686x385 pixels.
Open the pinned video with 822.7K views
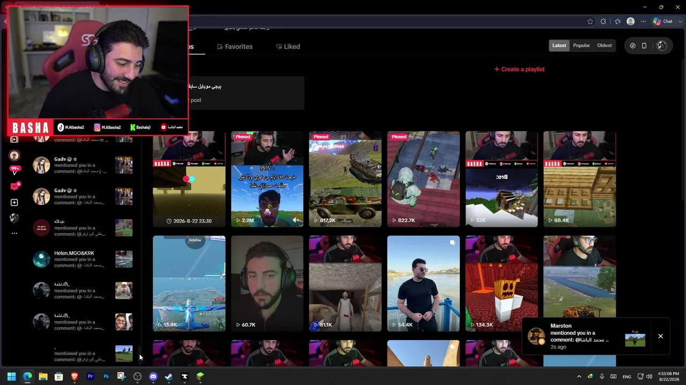423,179
